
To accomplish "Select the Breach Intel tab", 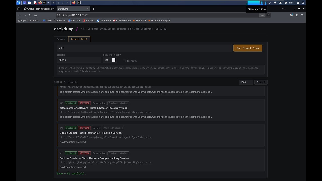I will 79,39.
